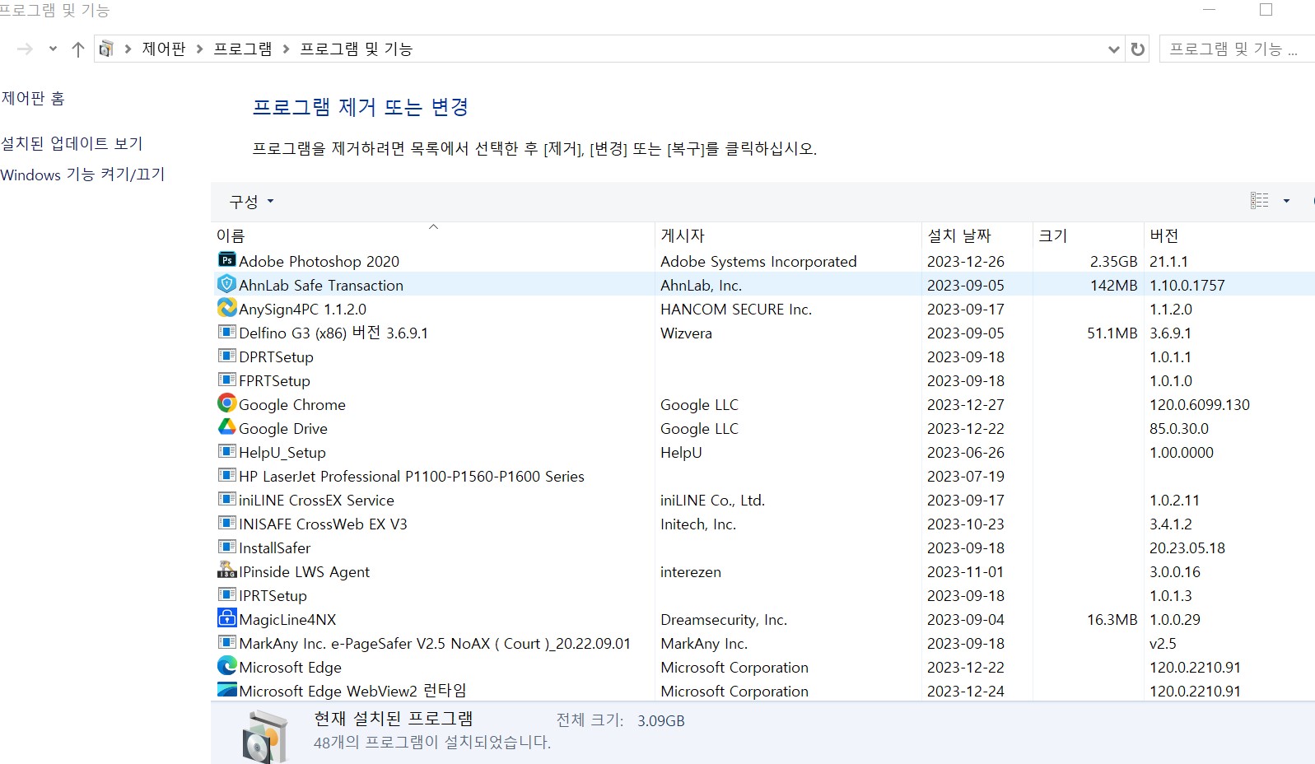The width and height of the screenshot is (1315, 764).
Task: Open the 설치된 업데이트 보기 link
Action: point(72,143)
